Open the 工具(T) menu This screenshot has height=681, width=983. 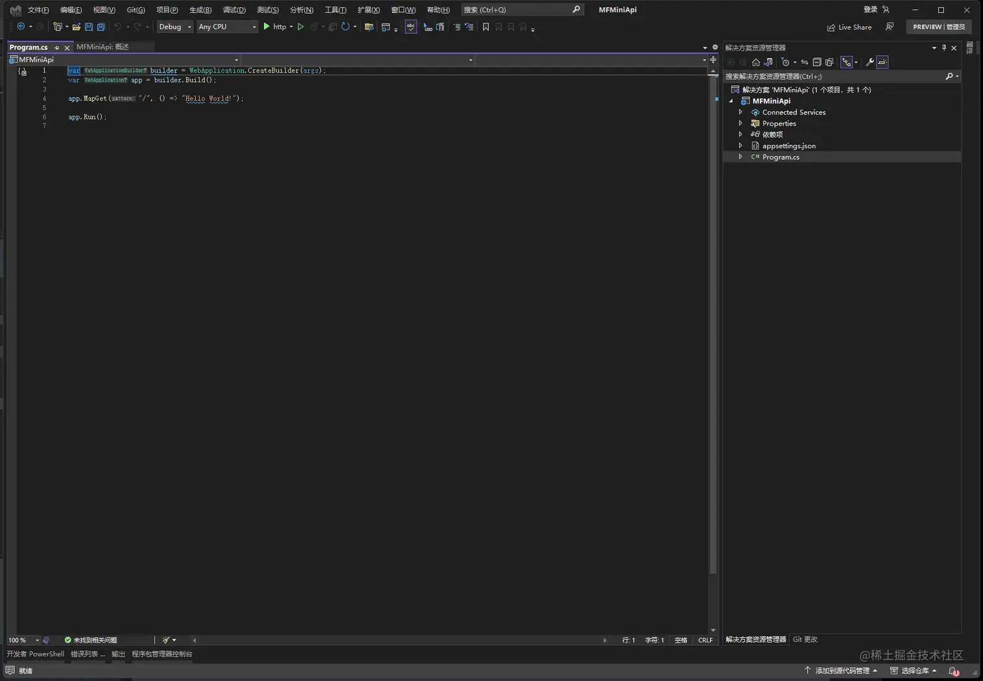point(335,10)
